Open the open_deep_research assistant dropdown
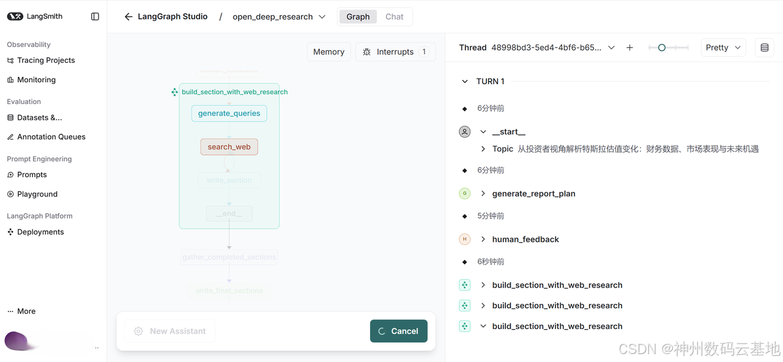The width and height of the screenshot is (783, 362). coord(279,16)
